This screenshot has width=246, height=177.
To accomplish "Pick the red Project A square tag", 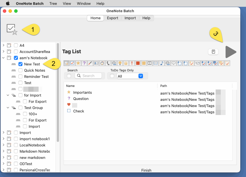I will coord(138,63).
